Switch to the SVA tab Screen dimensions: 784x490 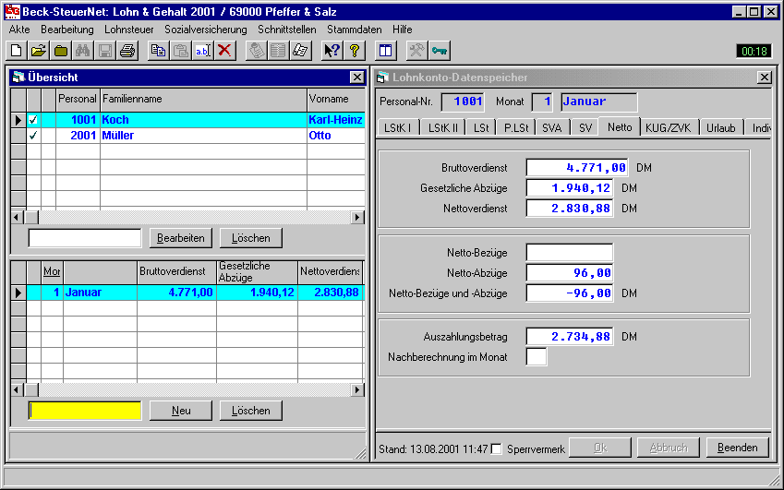[x=552, y=128]
